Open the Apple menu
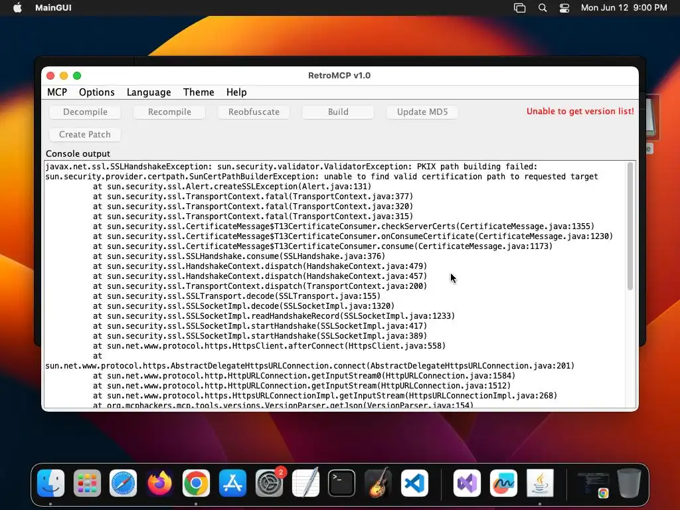Screen dimensions: 680x510 click(17, 7)
